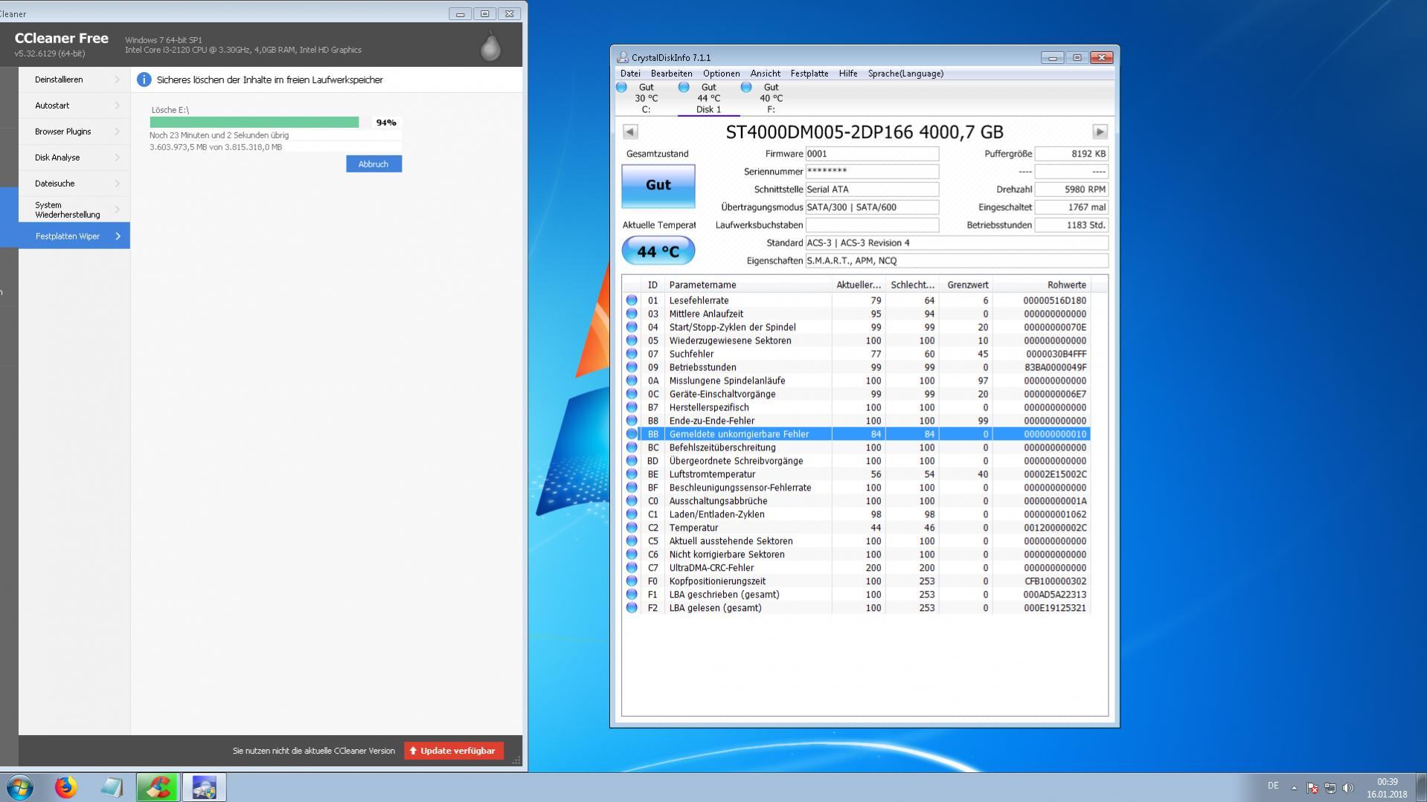Open Disk Analyse section
Image resolution: width=1427 pixels, height=802 pixels.
pyautogui.click(x=74, y=158)
